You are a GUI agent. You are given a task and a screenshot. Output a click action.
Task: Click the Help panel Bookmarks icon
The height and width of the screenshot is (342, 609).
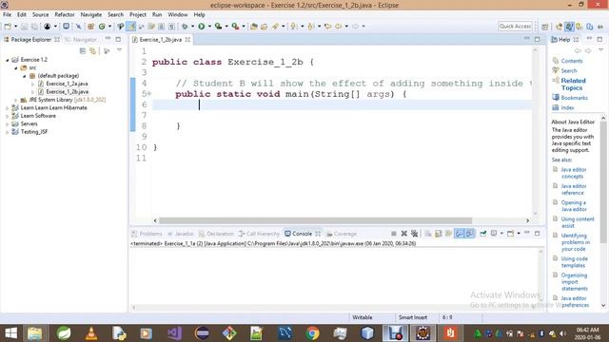(x=556, y=97)
